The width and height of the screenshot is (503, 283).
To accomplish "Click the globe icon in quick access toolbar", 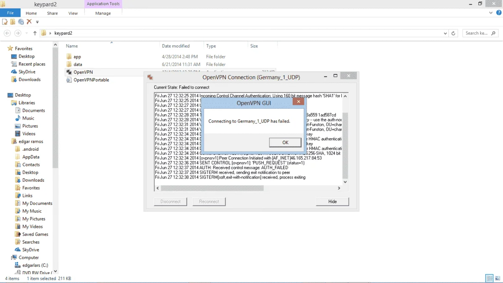I will [x=21, y=22].
